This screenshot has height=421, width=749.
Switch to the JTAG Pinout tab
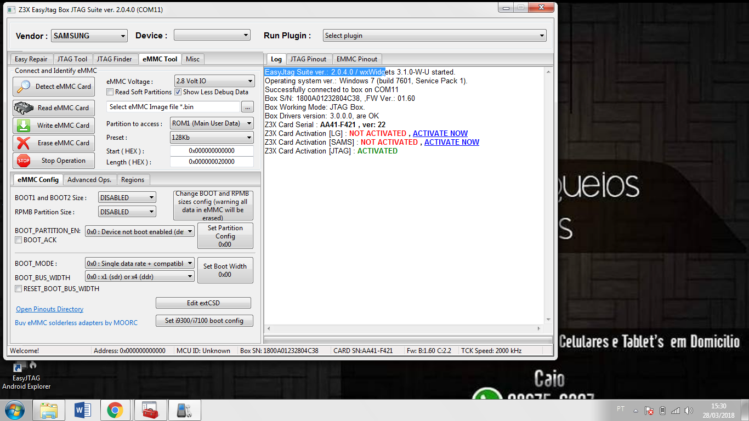click(x=308, y=59)
